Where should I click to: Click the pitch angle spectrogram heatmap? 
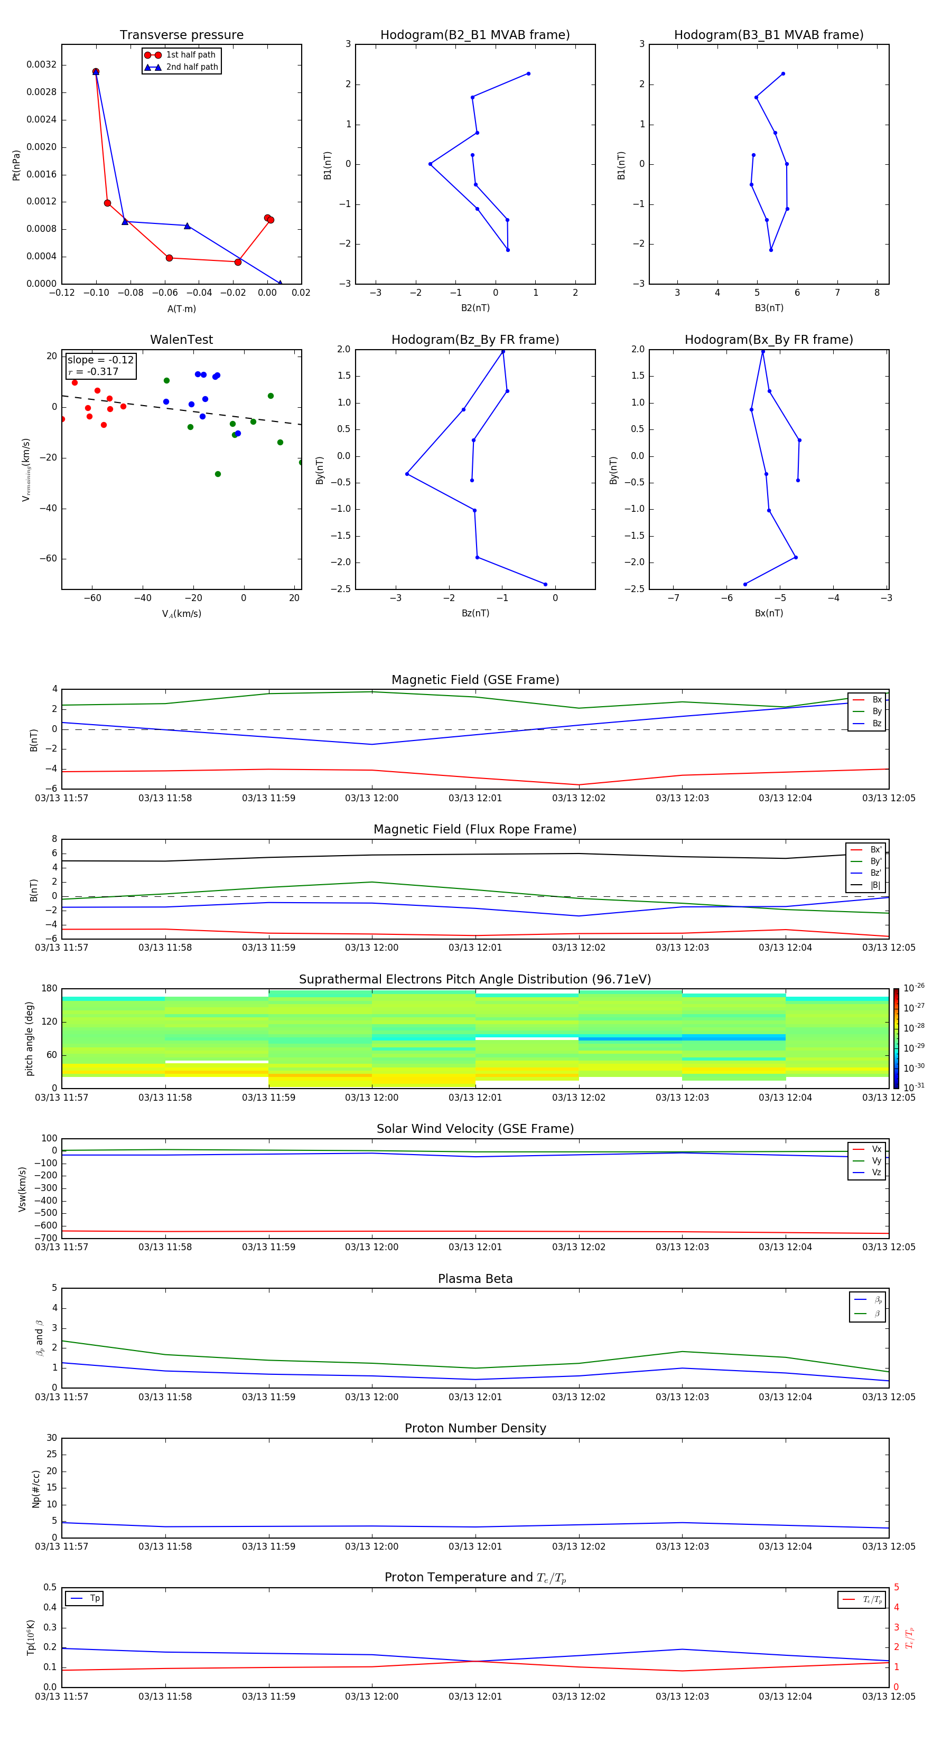[x=475, y=1038]
